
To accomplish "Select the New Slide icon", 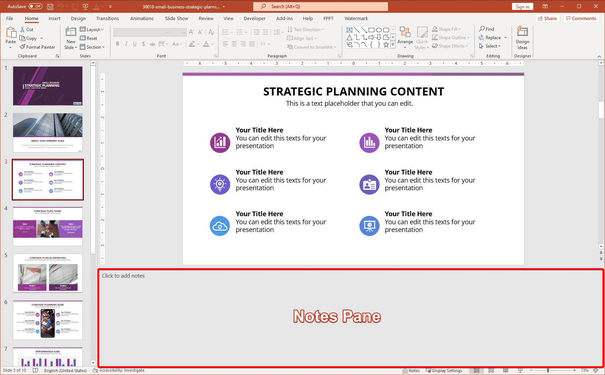I will click(70, 33).
